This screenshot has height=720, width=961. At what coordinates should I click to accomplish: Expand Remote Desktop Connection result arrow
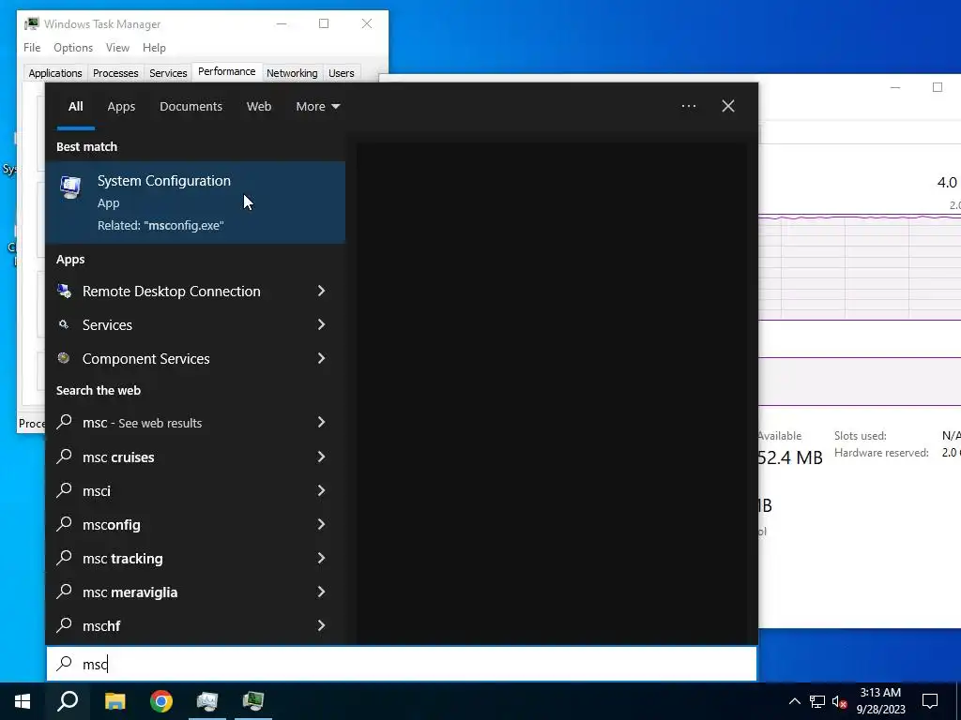321,291
